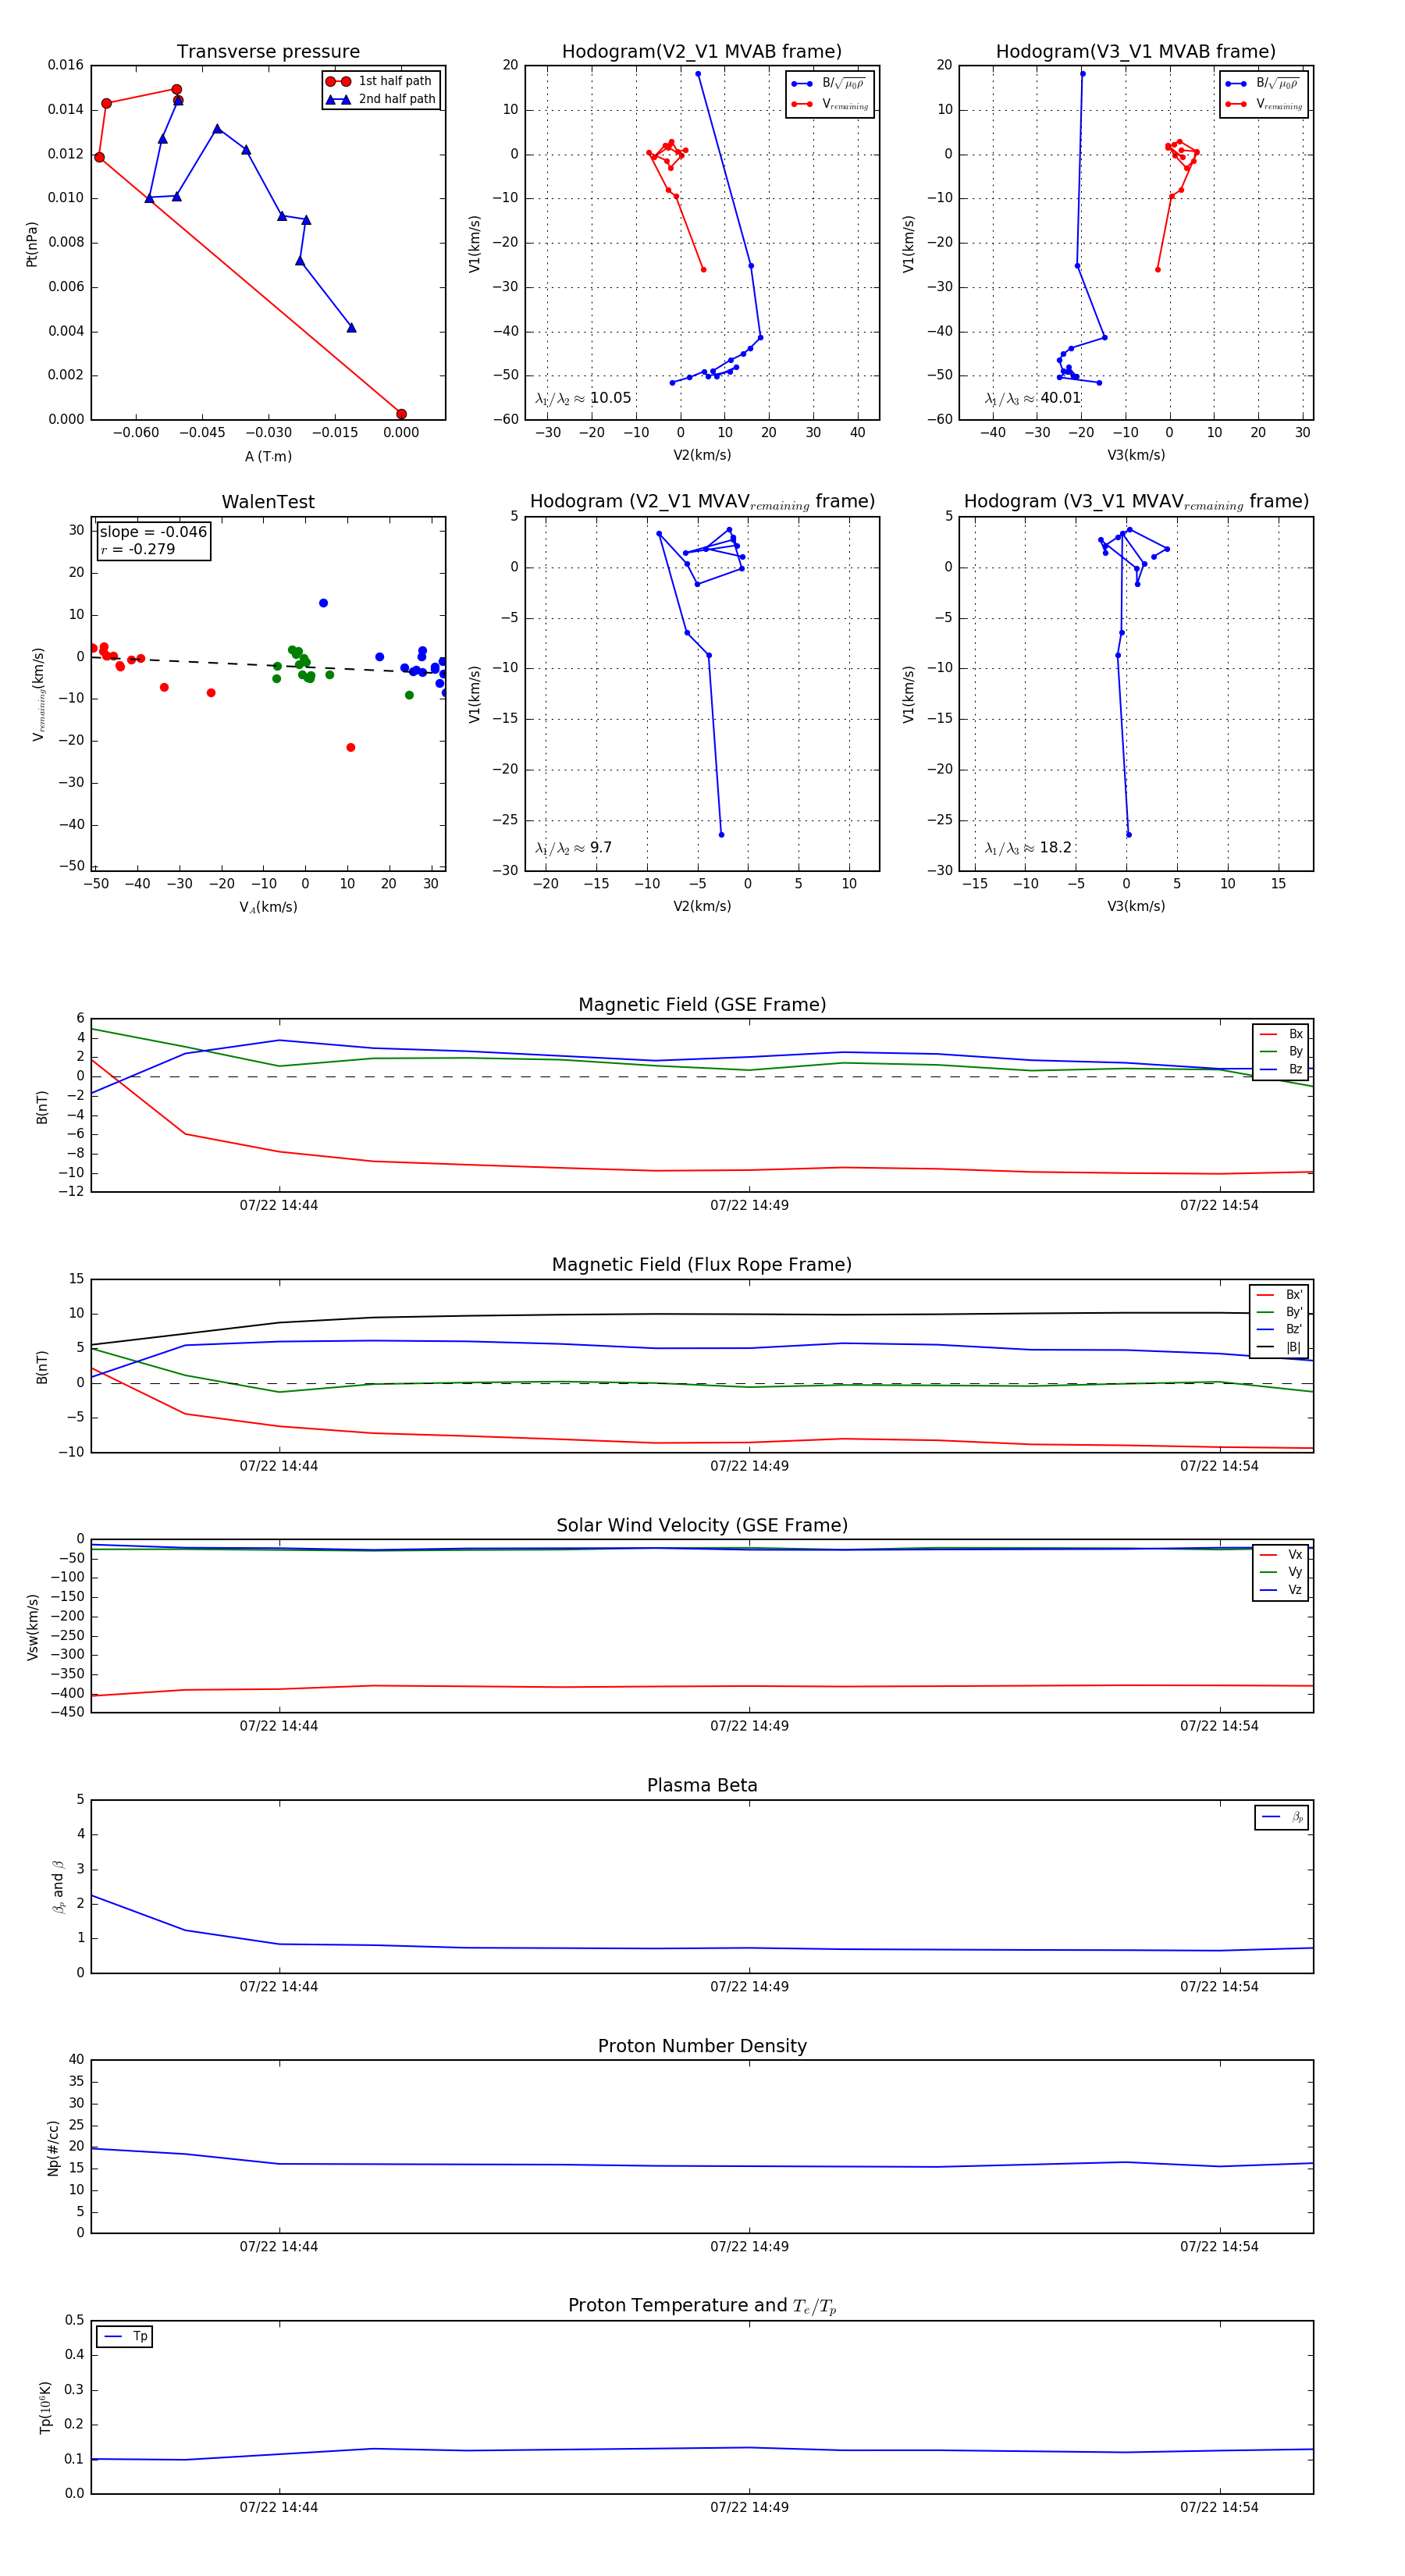Image resolution: width=1405 pixels, height=2576 pixels.
Task: Click the '07/22 14:49' tick under the GSE magnetic field panel
Action: pyautogui.click(x=749, y=1205)
